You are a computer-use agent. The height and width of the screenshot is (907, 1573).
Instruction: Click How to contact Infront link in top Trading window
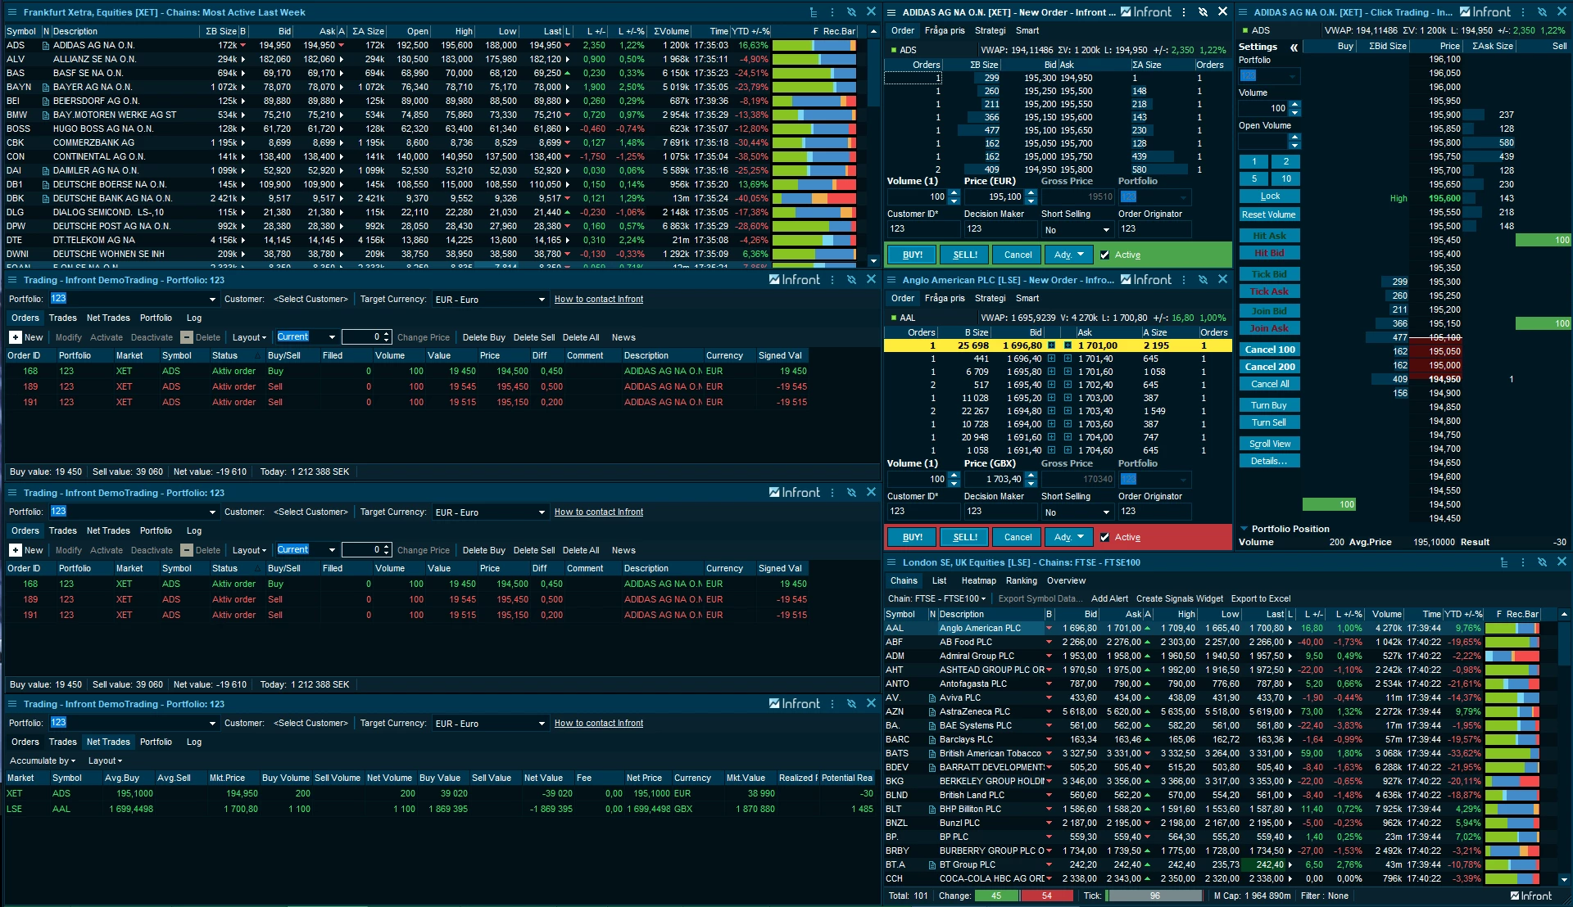pos(598,300)
